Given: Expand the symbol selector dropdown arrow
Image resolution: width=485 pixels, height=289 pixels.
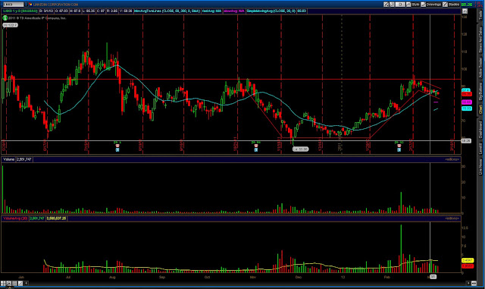Looking at the screenshot, I should [26, 5].
